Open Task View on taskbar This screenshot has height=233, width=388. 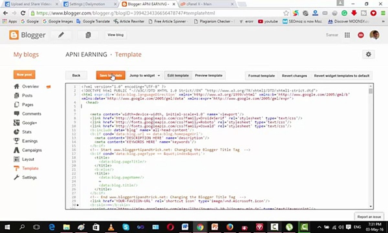coord(37,227)
